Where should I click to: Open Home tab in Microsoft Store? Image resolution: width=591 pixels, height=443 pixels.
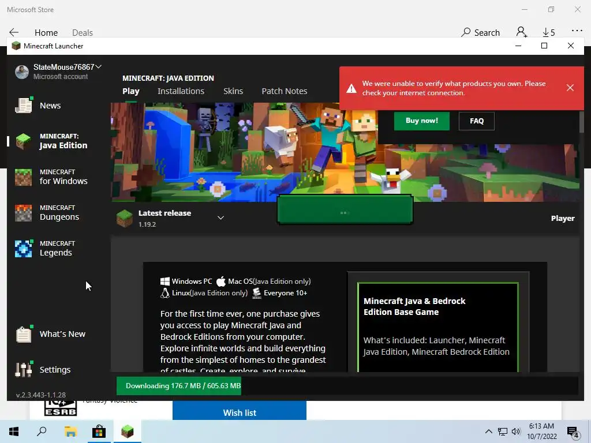[46, 33]
